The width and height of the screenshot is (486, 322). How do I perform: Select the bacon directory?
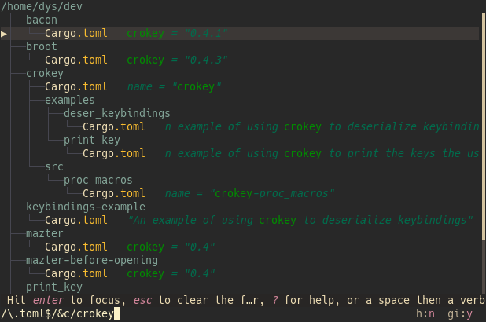(42, 20)
